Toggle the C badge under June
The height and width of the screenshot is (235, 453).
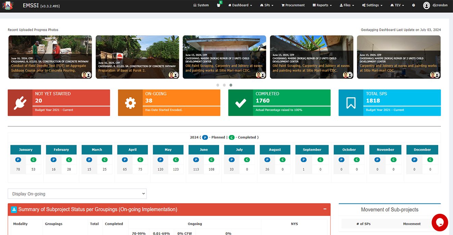[x=211, y=159]
